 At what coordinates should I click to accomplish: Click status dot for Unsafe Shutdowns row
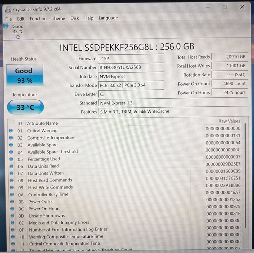coord(13,216)
